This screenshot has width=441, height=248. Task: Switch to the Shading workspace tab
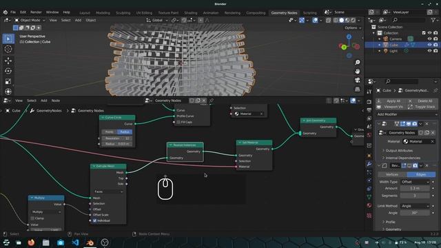191,12
